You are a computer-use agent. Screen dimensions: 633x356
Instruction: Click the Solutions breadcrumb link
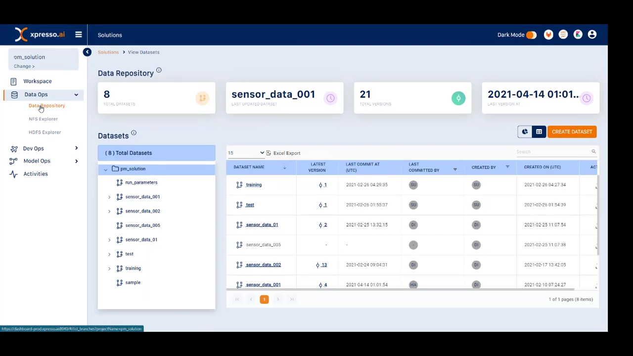click(108, 52)
